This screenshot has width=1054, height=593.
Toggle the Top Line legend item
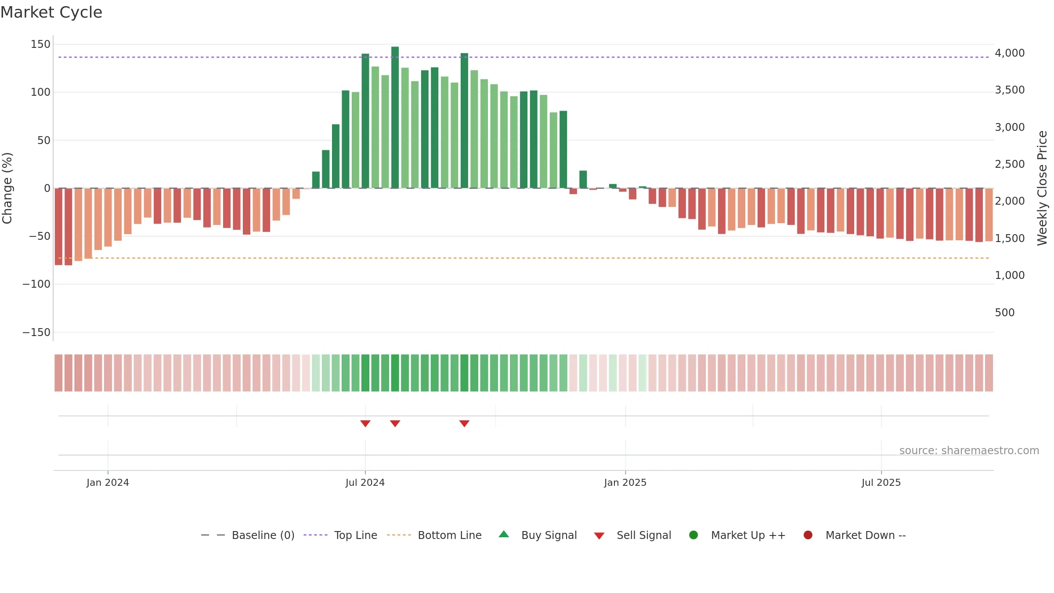click(340, 535)
